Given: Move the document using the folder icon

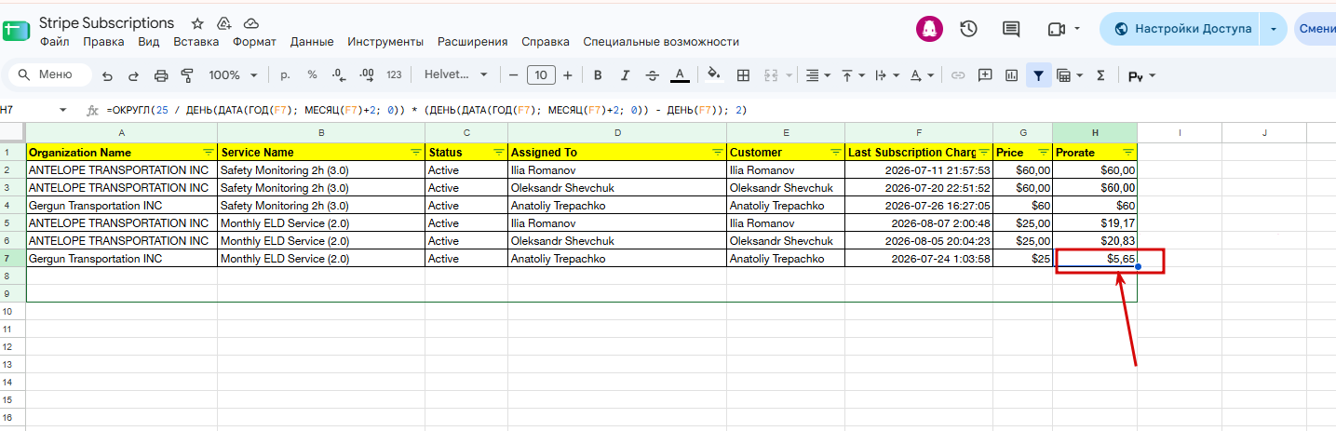Looking at the screenshot, I should (x=223, y=23).
